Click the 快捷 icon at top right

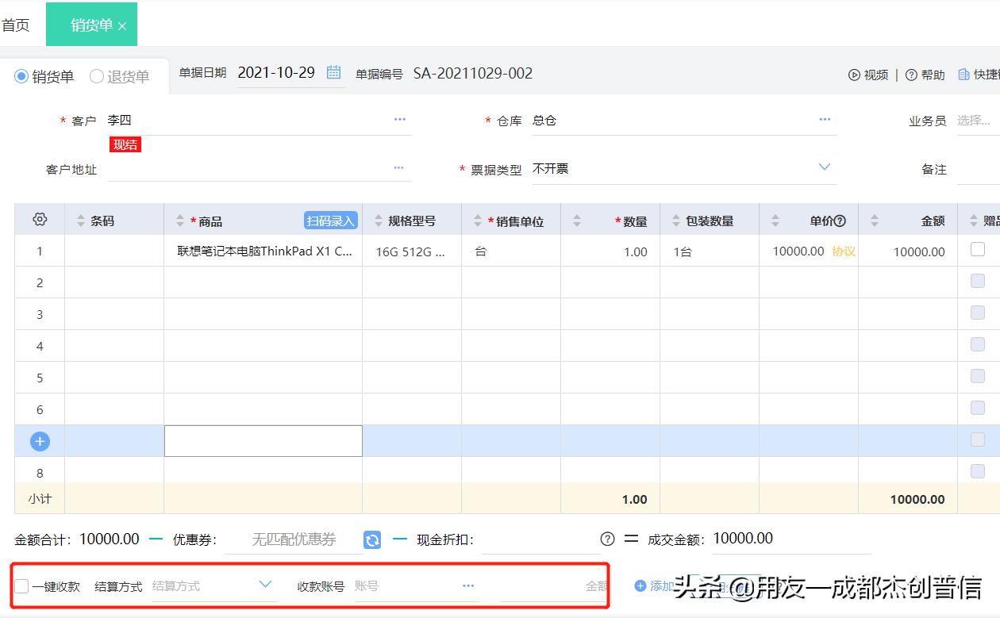[963, 74]
